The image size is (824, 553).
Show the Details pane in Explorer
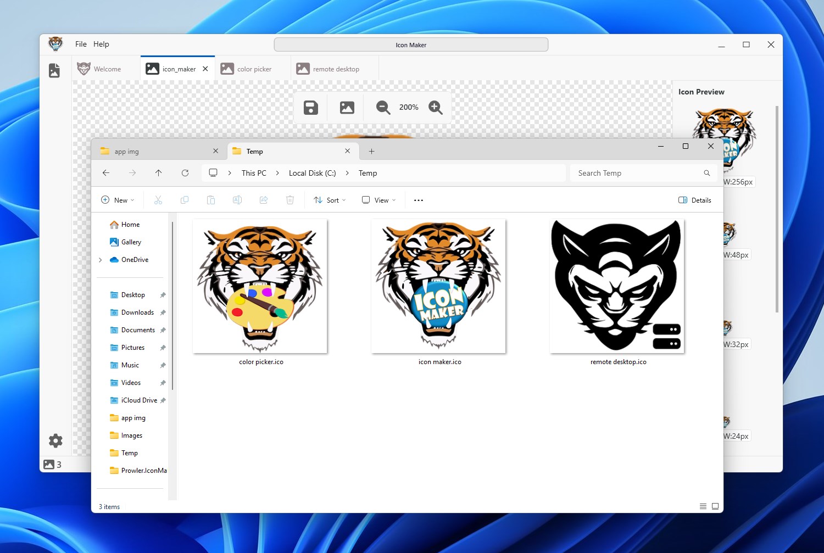tap(694, 200)
